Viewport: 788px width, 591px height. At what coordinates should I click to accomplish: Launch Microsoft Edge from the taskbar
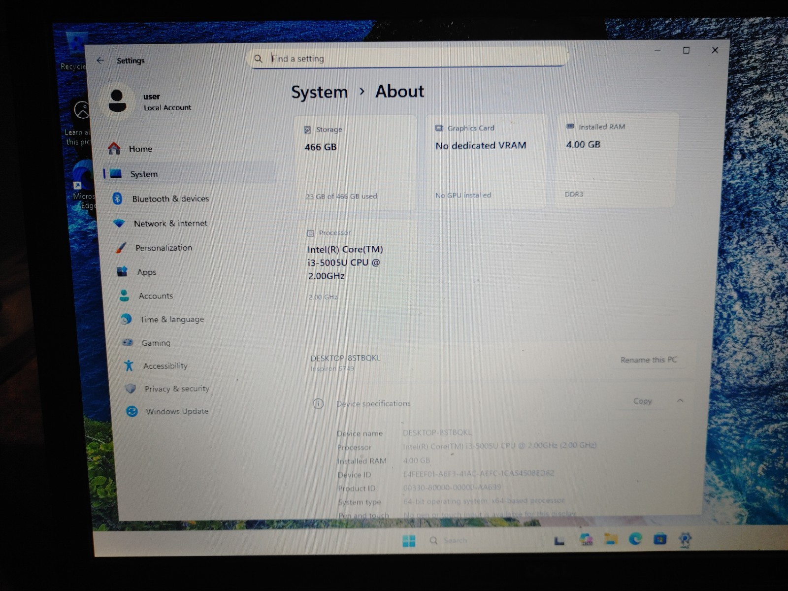(x=635, y=539)
